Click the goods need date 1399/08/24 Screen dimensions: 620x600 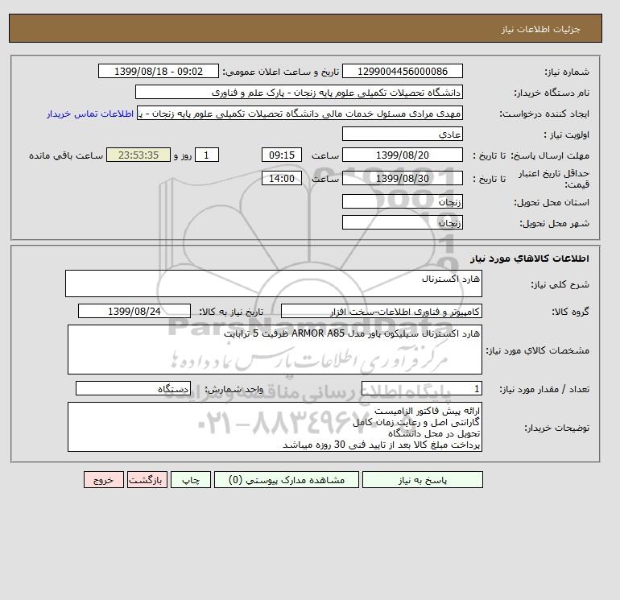(x=134, y=311)
